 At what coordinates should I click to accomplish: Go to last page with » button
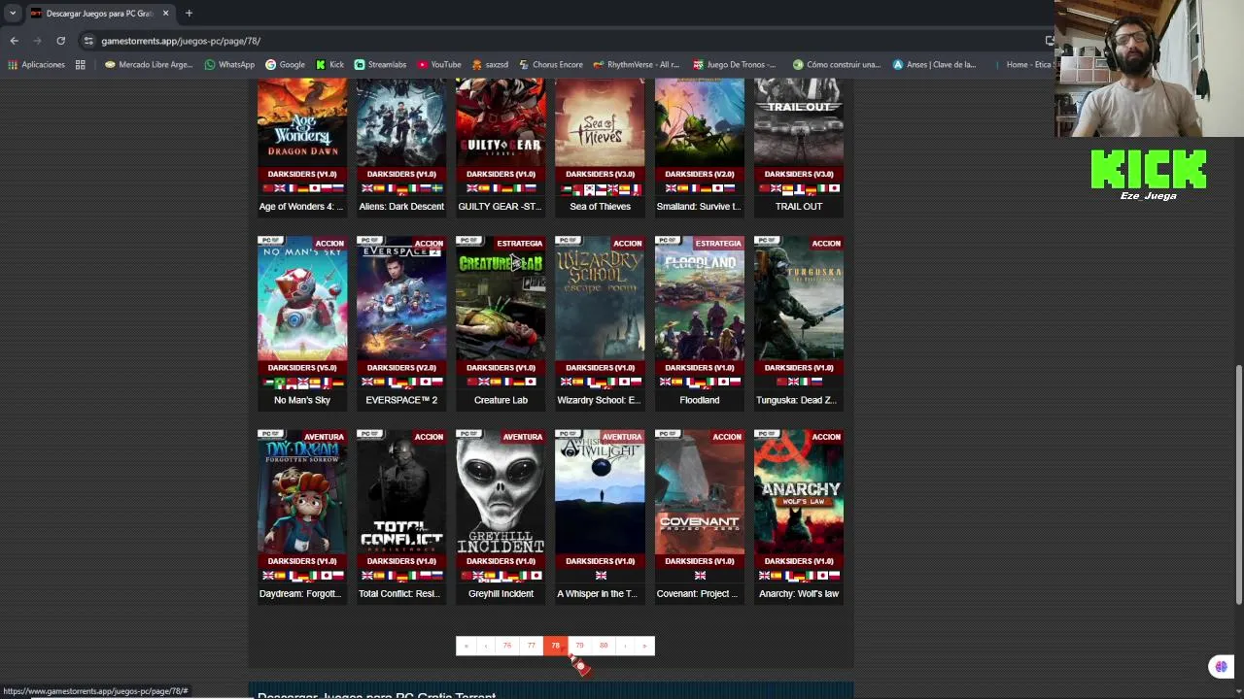pos(644,646)
